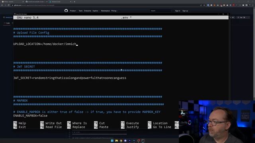Click the nano 'Read File' shortcut label

point(53,127)
